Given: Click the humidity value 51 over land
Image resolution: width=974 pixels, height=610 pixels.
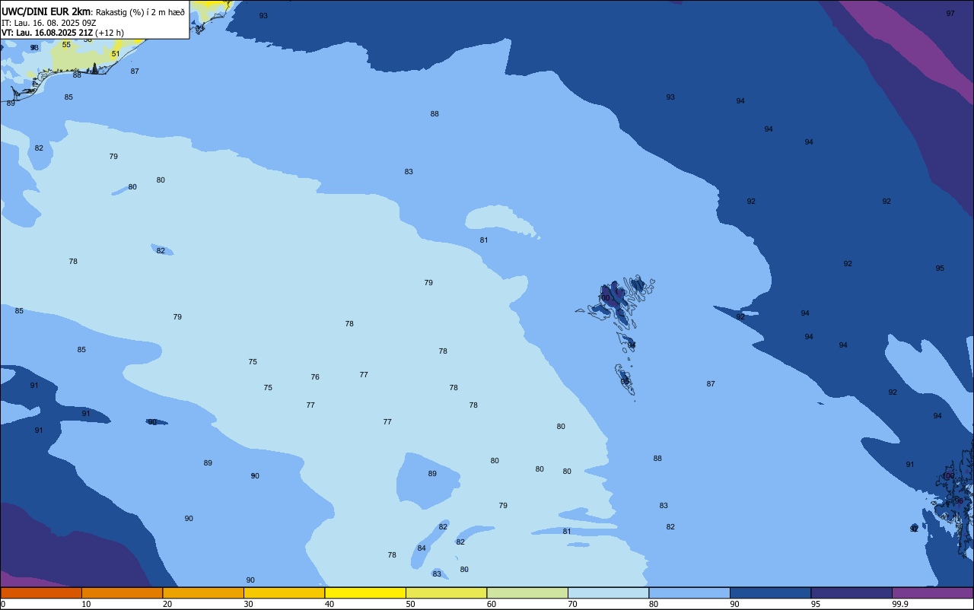Looking at the screenshot, I should click(x=116, y=54).
